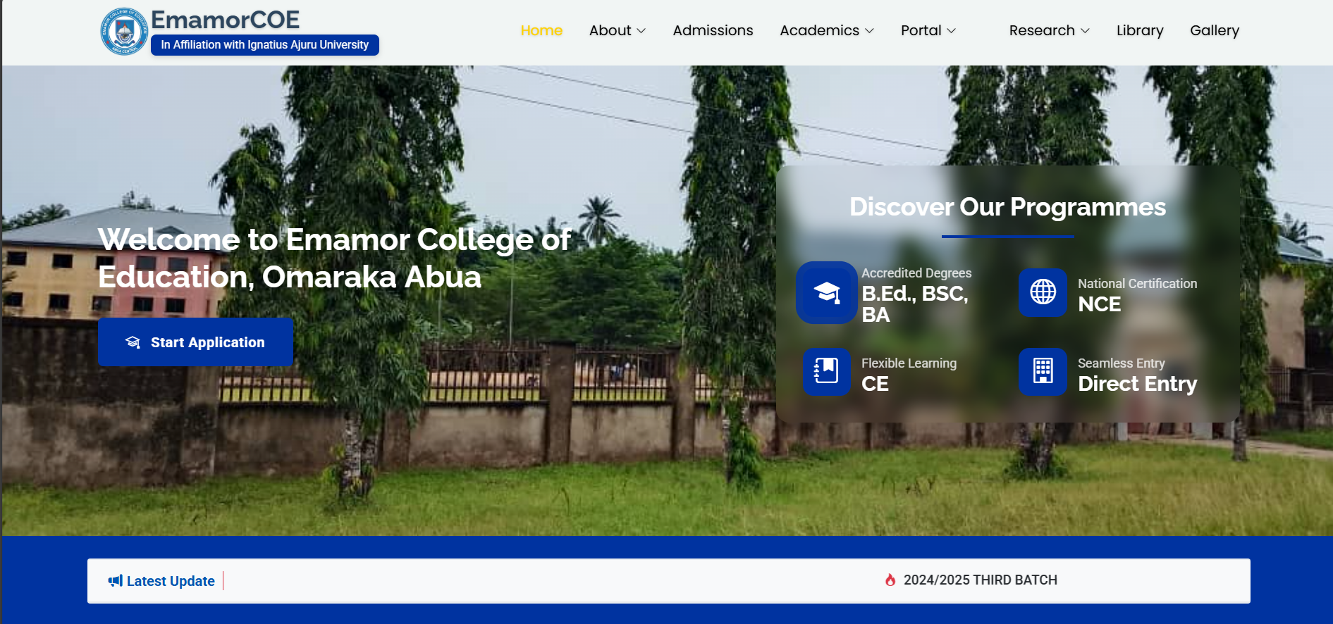The image size is (1333, 624).
Task: Open the NCE programme link
Action: pyautogui.click(x=1099, y=304)
